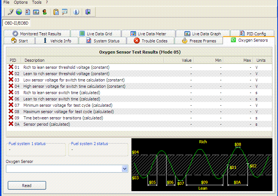Click the exit door toolbar icon

coord(88,12)
